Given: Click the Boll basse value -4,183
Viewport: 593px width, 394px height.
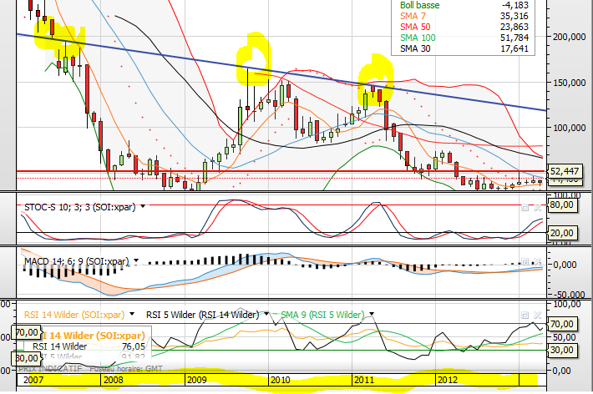Looking at the screenshot, I should click(515, 5).
